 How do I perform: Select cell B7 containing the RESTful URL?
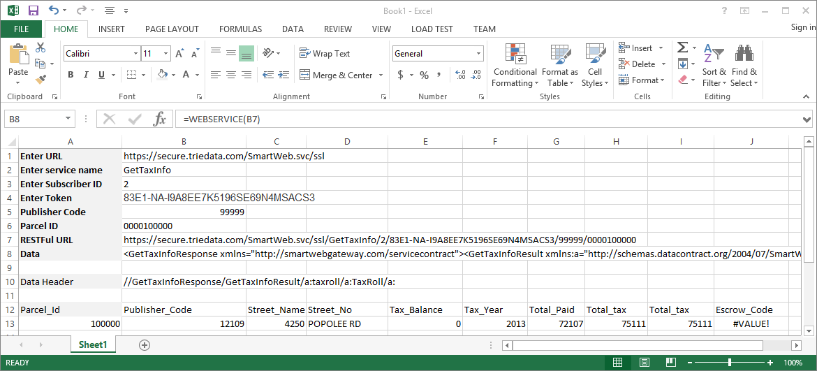click(184, 240)
